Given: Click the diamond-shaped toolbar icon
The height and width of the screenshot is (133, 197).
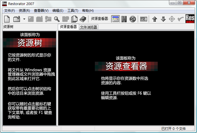Looking at the screenshot, I should 172,19.
